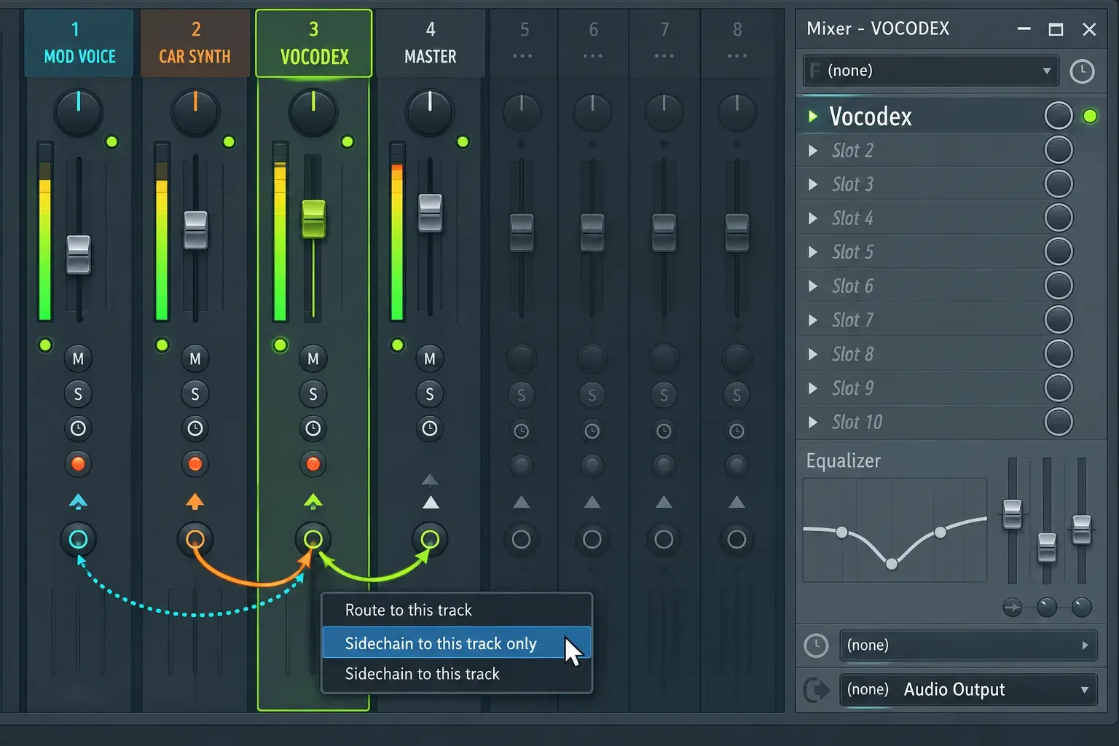The width and height of the screenshot is (1119, 746).
Task: Click MASTER track clock icon
Action: pyautogui.click(x=430, y=428)
